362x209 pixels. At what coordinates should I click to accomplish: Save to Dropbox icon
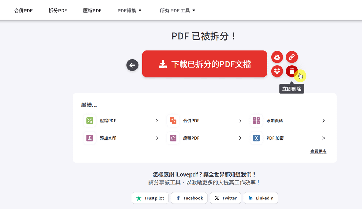(277, 71)
